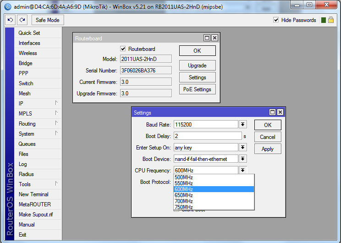Click the Boot Delay input field
The width and height of the screenshot is (341, 243).
coord(207,136)
